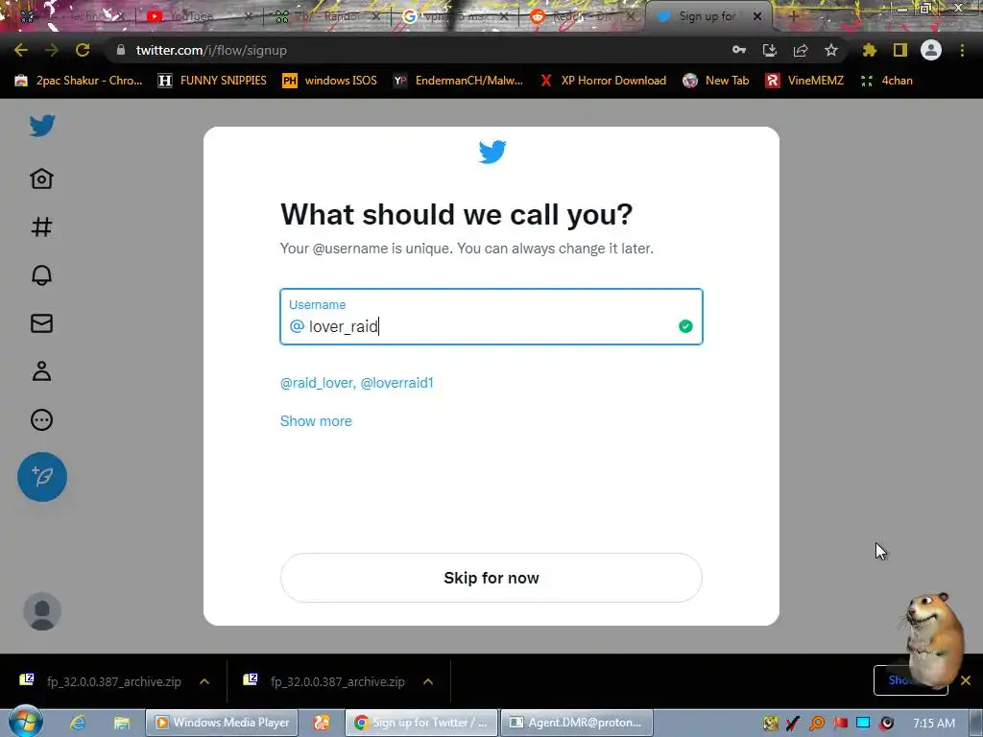Expand chevron of leftmost fp_32.0.0.387_archive.zip download

[204, 681]
